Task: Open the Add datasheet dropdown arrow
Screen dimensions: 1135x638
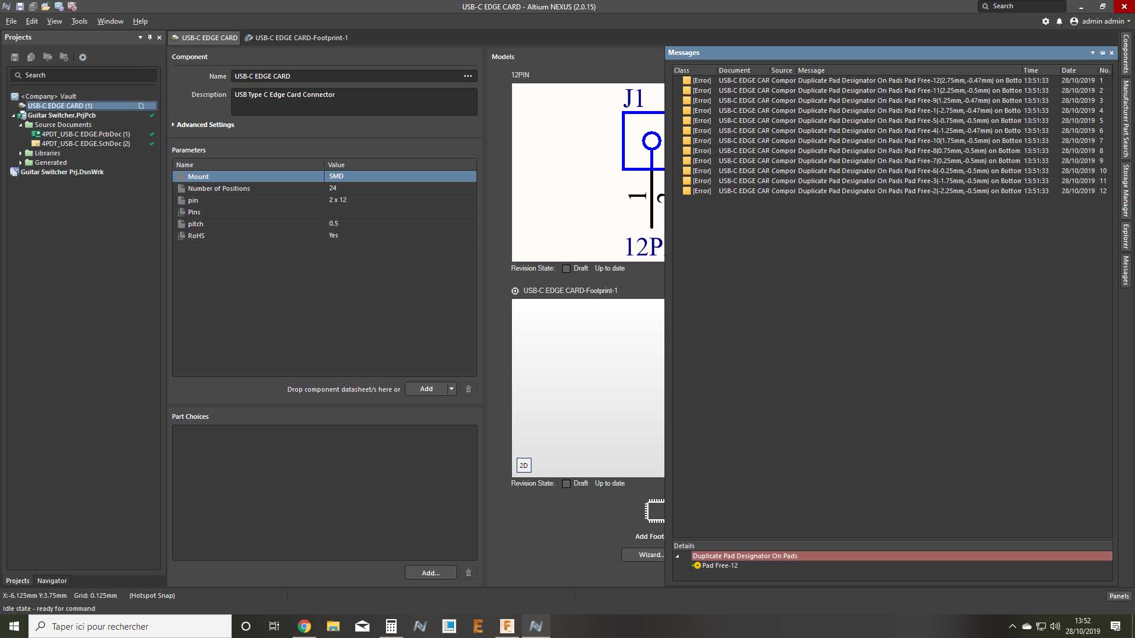Action: [x=452, y=389]
